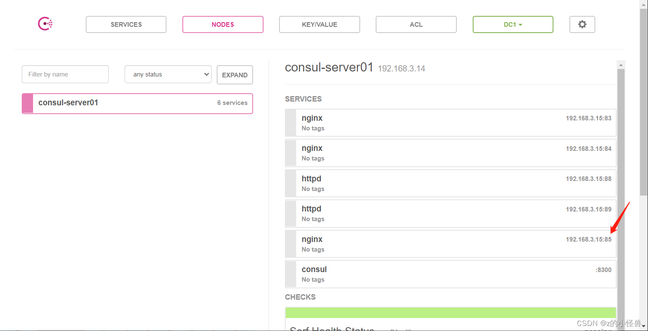
Task: Click the :8300 port text
Action: [603, 270]
